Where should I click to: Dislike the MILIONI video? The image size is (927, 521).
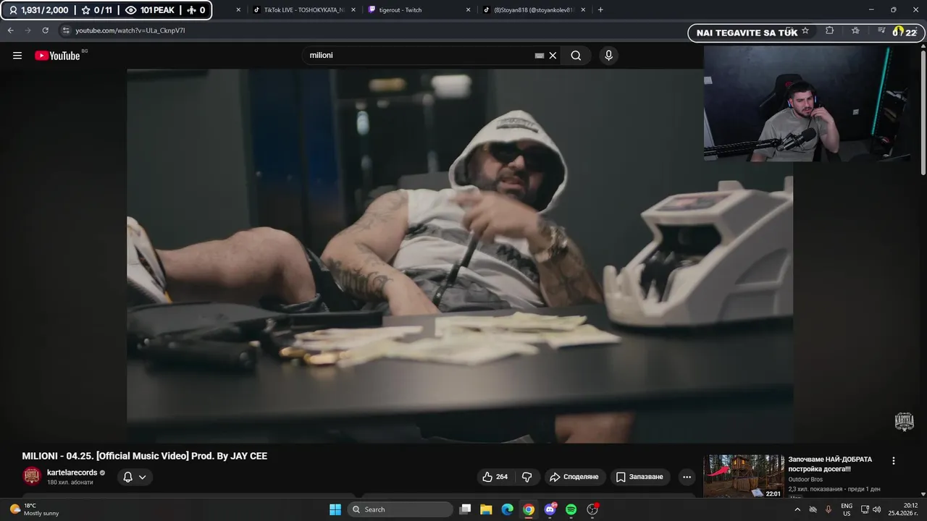tap(527, 477)
